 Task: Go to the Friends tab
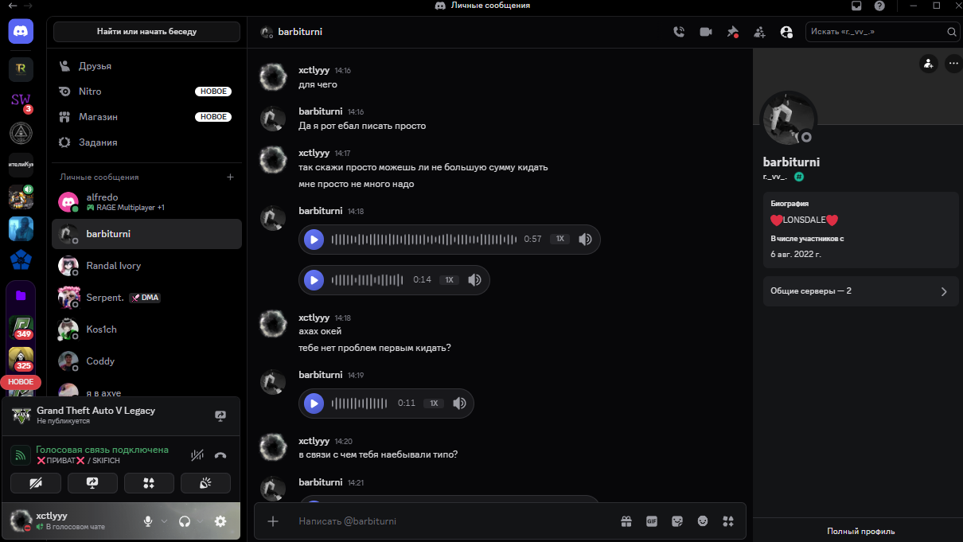[x=146, y=66]
